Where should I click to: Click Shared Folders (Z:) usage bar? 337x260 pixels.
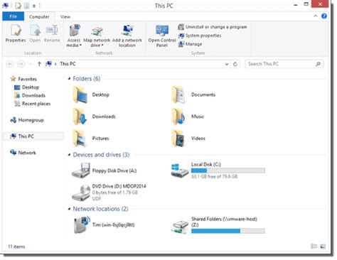(x=228, y=231)
